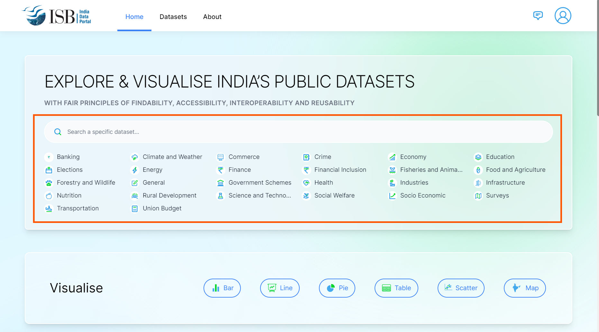Choose the Scatter plot visualisation button
This screenshot has width=599, height=332.
point(461,288)
